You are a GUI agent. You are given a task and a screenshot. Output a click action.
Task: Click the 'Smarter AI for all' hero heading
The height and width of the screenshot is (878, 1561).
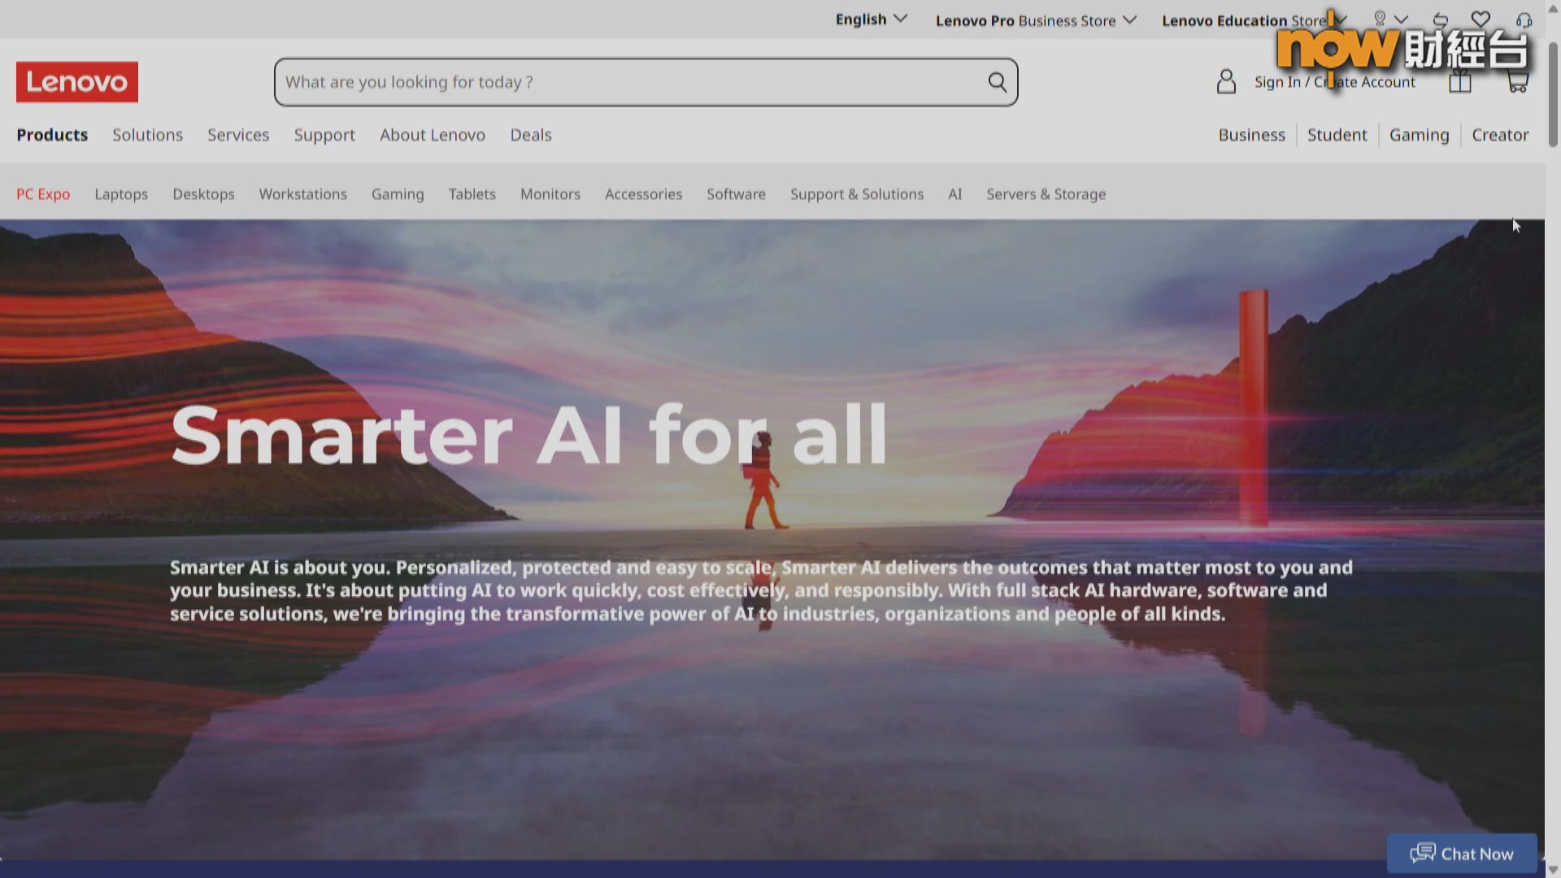click(528, 435)
